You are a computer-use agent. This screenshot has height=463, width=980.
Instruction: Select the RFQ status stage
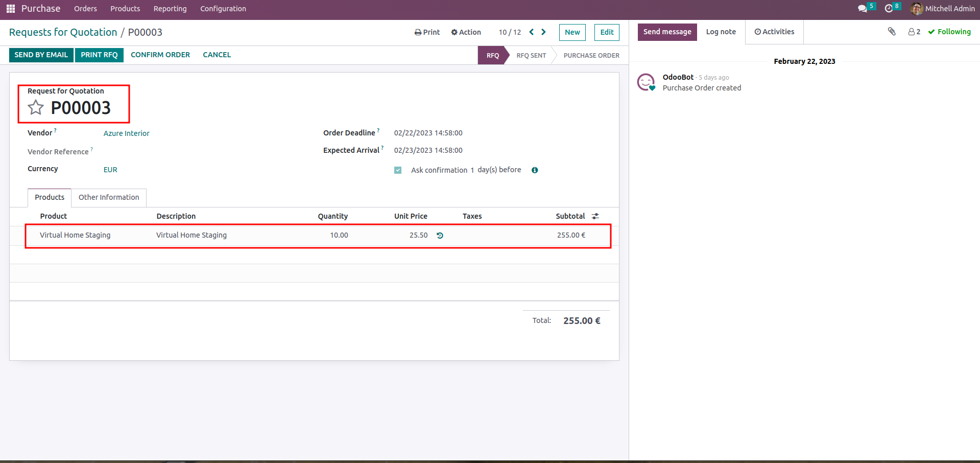[x=492, y=55]
